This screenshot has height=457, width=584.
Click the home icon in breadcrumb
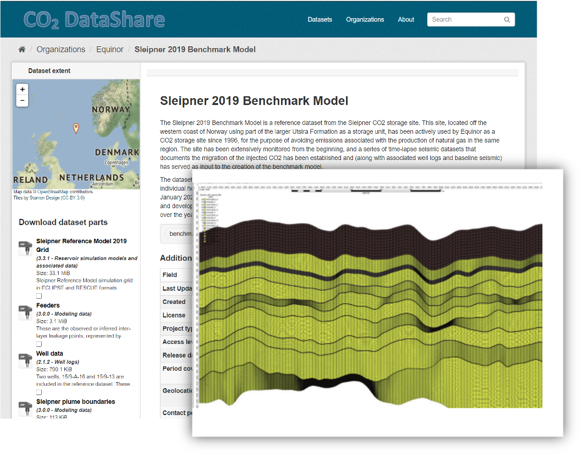[x=22, y=50]
